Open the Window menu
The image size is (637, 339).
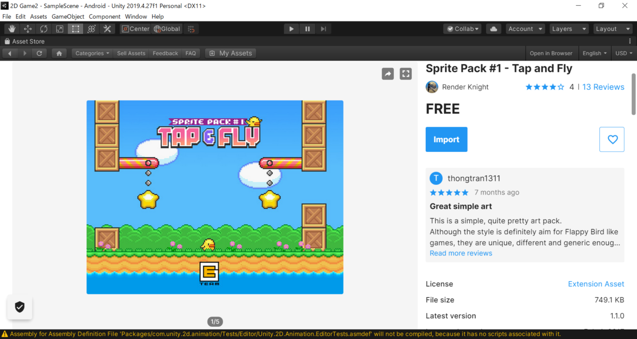pos(136,16)
